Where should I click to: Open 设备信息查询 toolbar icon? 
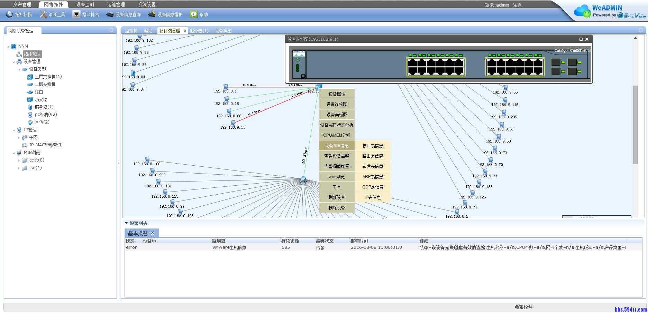pos(110,14)
